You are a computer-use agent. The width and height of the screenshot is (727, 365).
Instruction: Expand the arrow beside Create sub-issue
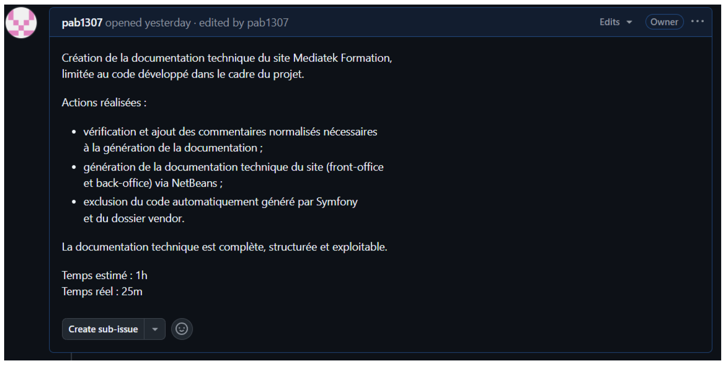(x=155, y=329)
